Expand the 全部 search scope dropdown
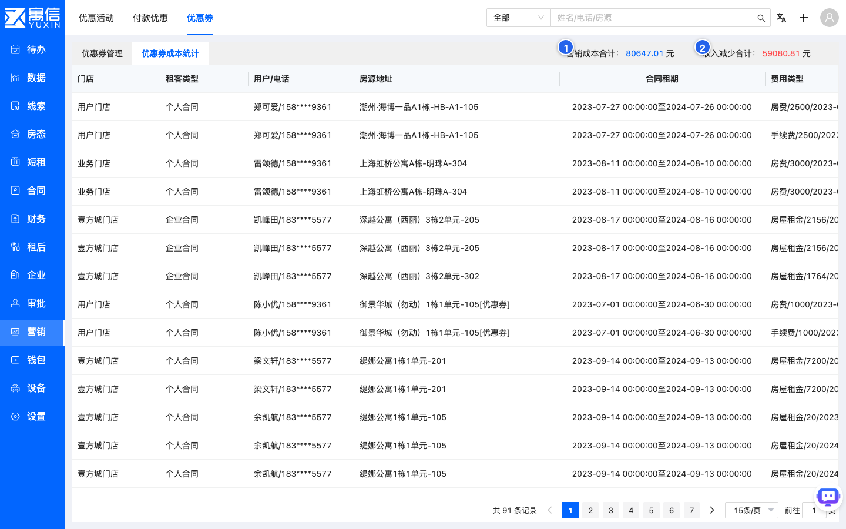846x529 pixels. 519,18
